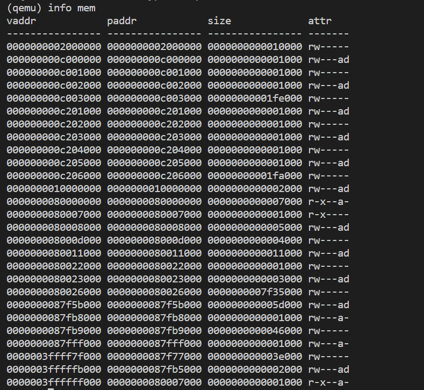Click vaddr cell 000000000c203000

(54, 137)
